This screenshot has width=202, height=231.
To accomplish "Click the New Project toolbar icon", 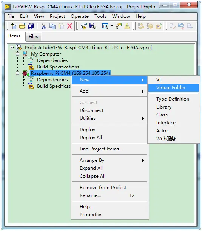I will click(13, 26).
